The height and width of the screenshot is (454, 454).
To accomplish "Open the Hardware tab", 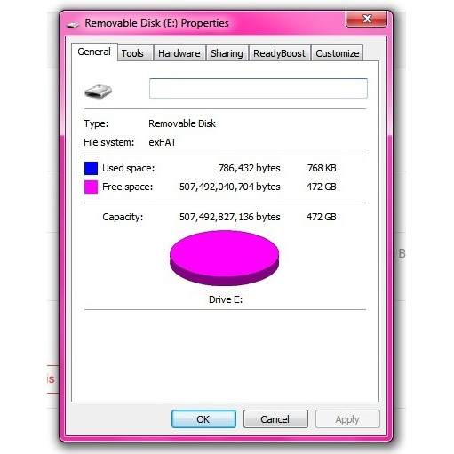I will pos(179,53).
